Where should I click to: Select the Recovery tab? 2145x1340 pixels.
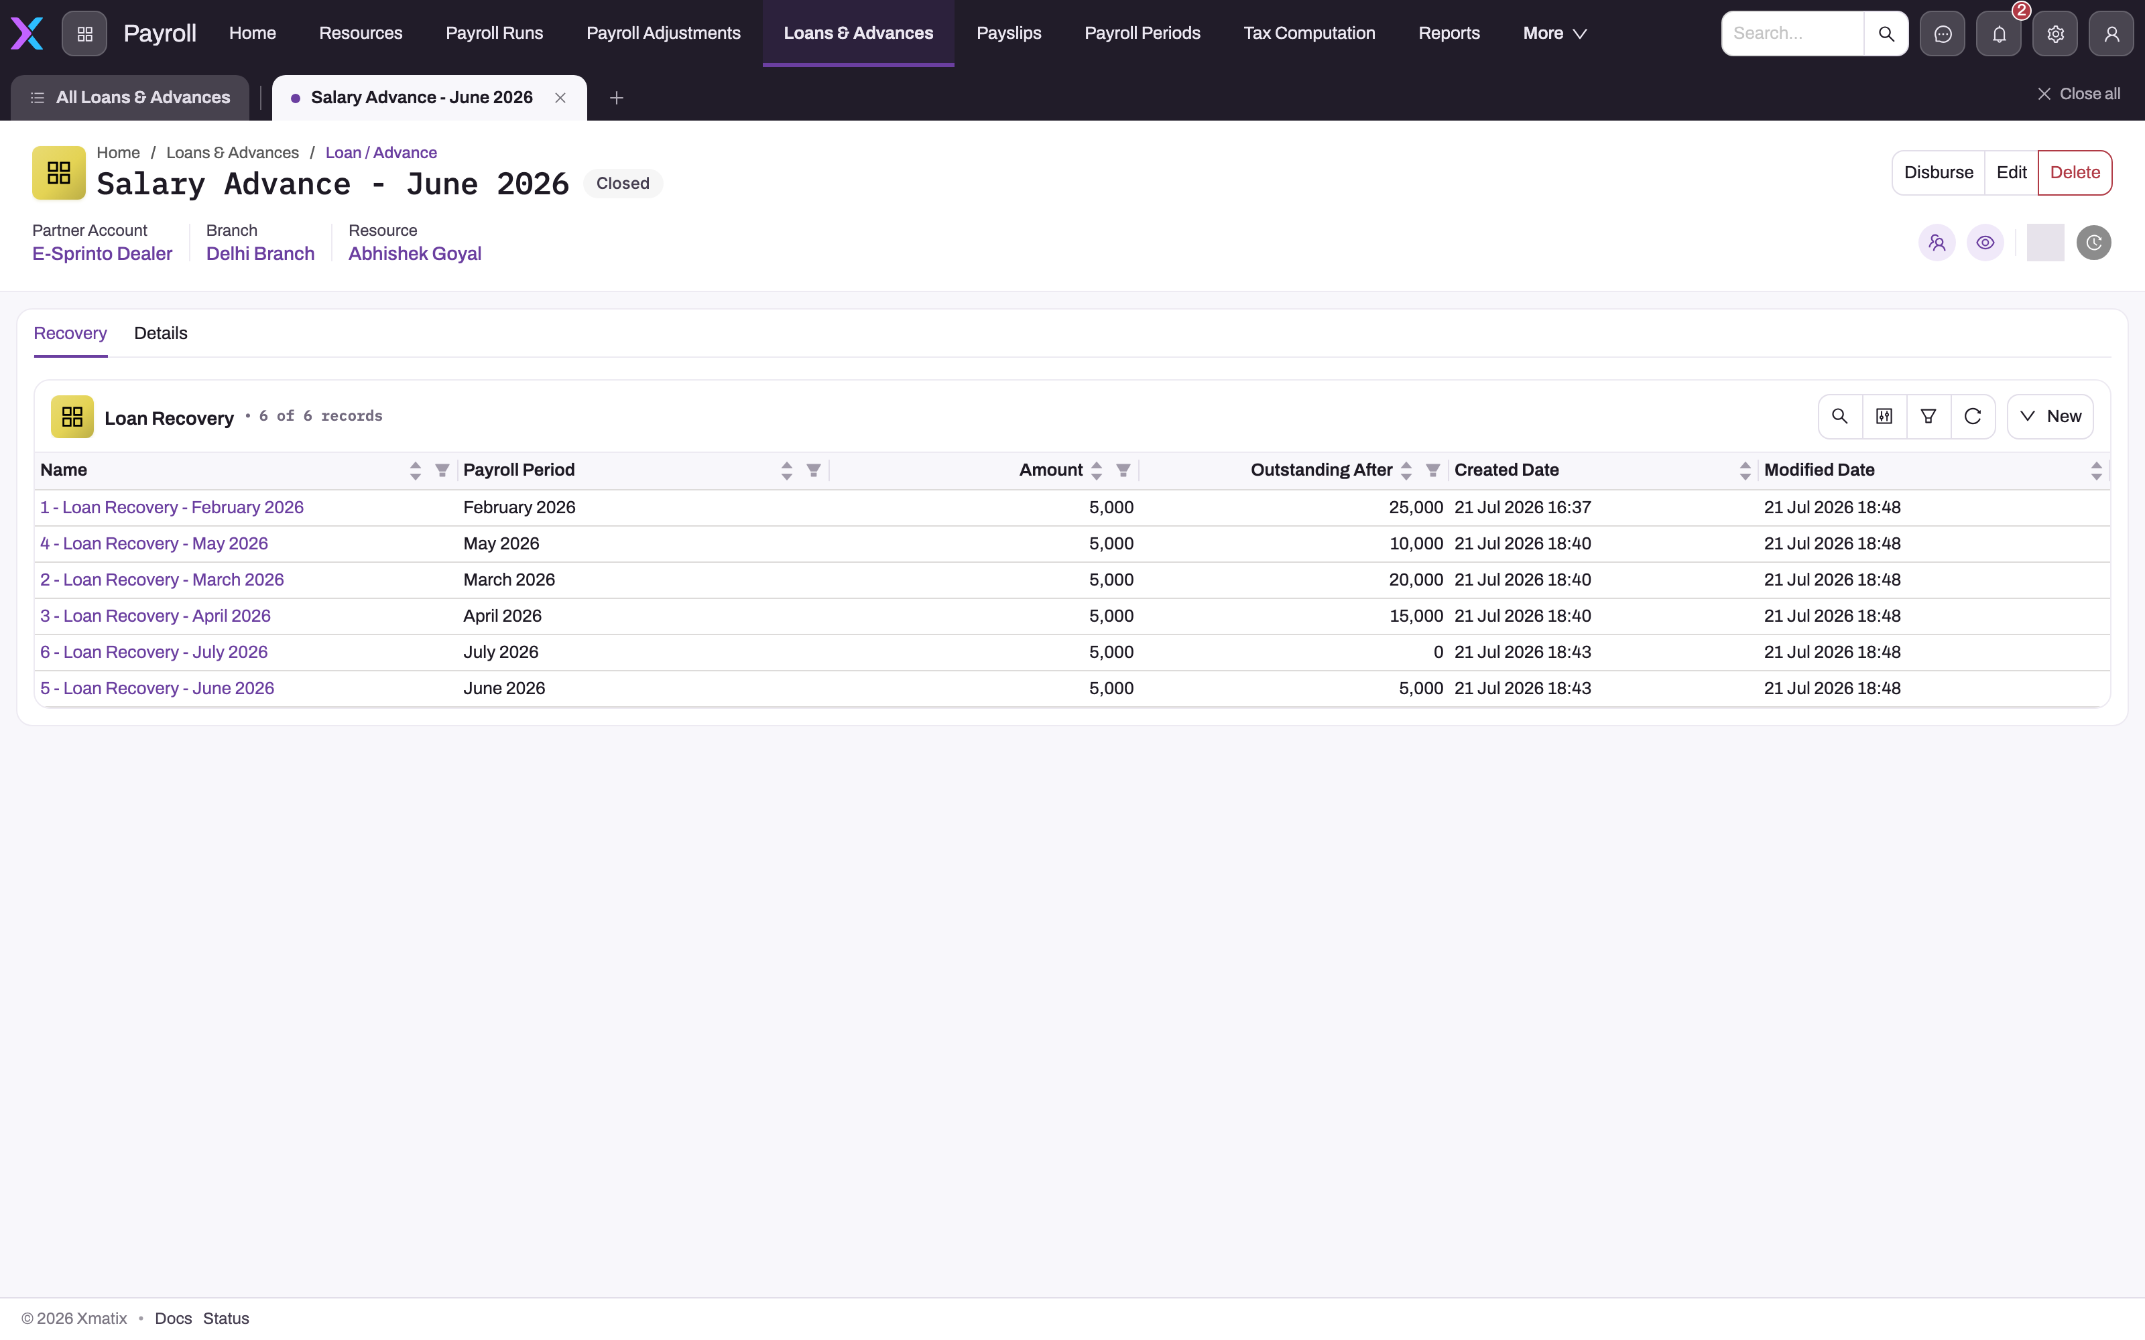70,333
